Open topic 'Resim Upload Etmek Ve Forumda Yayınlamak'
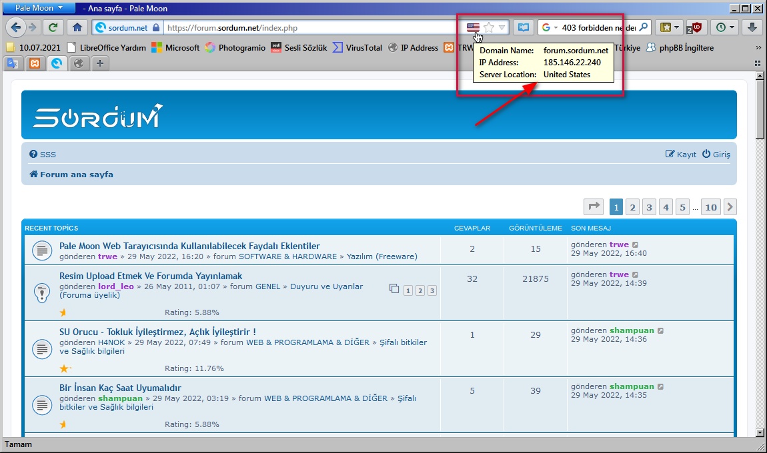 tap(151, 276)
